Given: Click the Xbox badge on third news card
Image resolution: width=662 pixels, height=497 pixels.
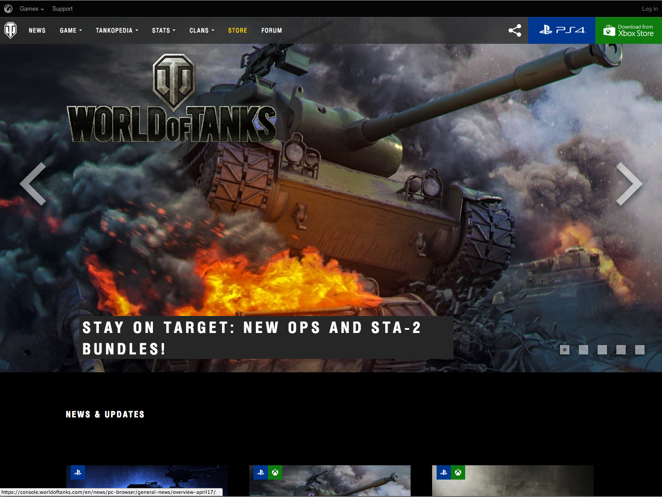Looking at the screenshot, I should pyautogui.click(x=458, y=472).
